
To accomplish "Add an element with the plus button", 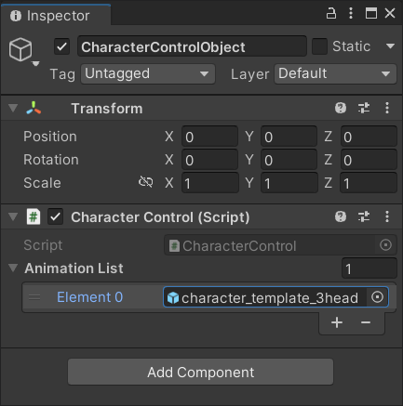I will point(337,322).
